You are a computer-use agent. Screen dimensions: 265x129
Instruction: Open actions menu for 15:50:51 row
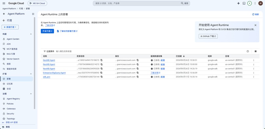click(x=253, y=60)
